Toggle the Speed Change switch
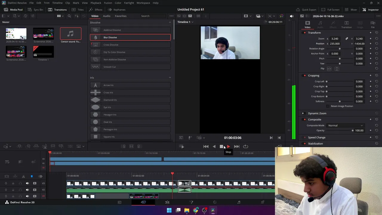The image size is (382, 215). pyautogui.click(x=304, y=137)
